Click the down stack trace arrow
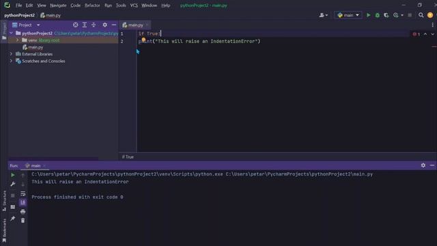This screenshot has width=437, height=246. pyautogui.click(x=23, y=184)
